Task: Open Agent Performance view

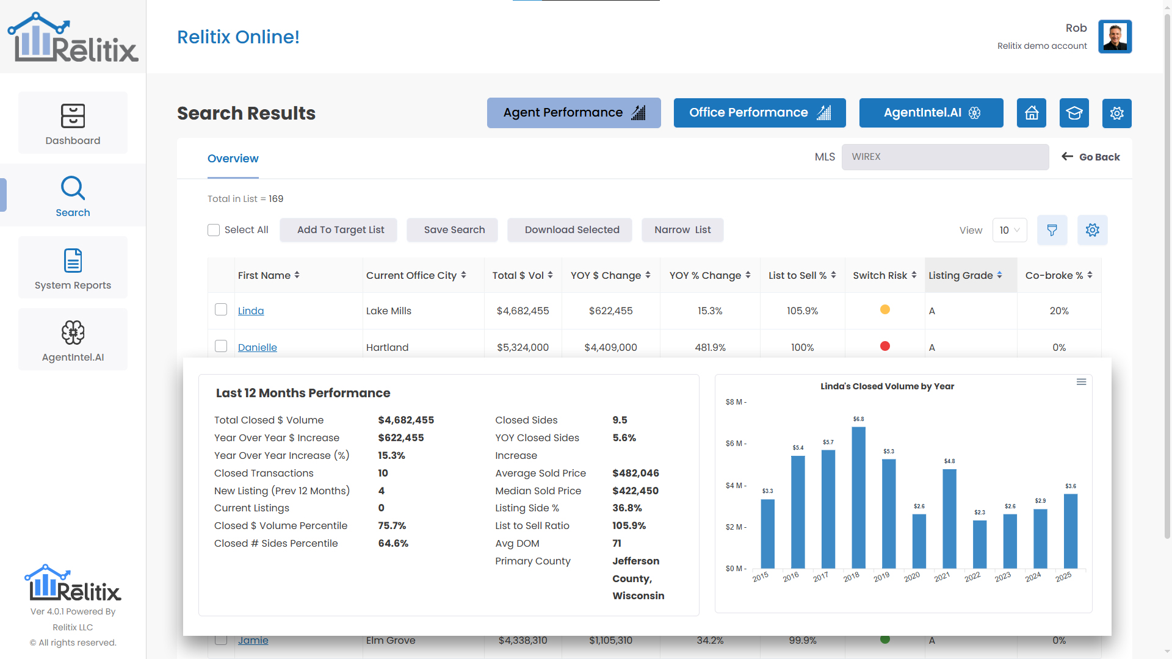Action: [574, 113]
